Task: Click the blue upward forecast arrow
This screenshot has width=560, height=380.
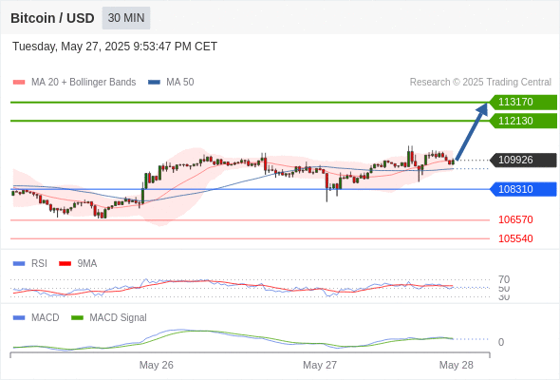Action: (x=472, y=131)
